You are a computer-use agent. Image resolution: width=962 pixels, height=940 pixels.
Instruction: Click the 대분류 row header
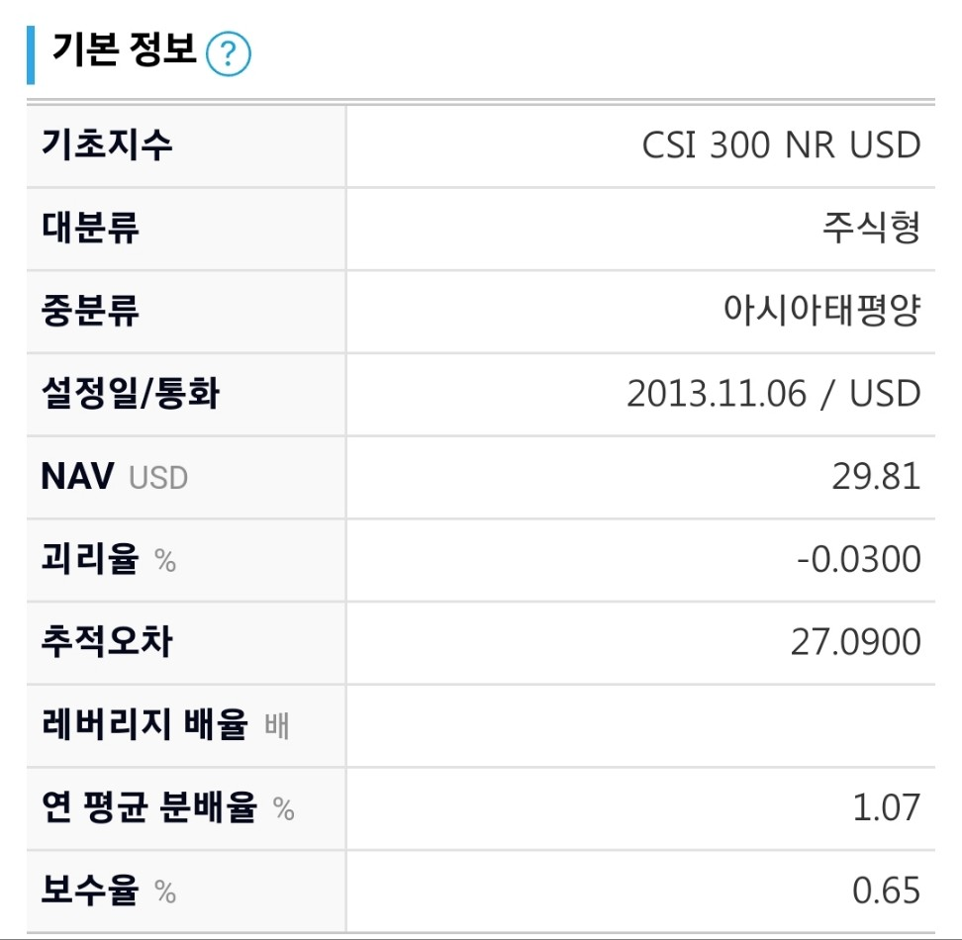(x=91, y=227)
